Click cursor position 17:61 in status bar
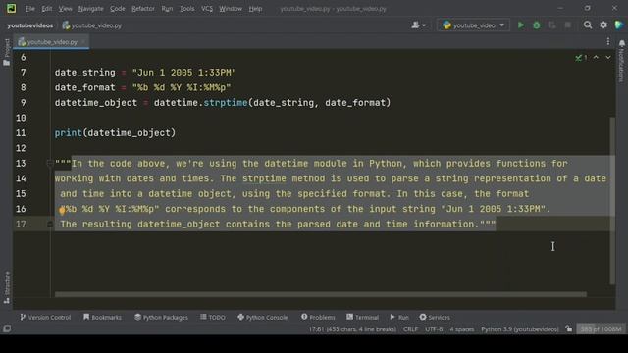This screenshot has width=628, height=353. pyautogui.click(x=352, y=329)
